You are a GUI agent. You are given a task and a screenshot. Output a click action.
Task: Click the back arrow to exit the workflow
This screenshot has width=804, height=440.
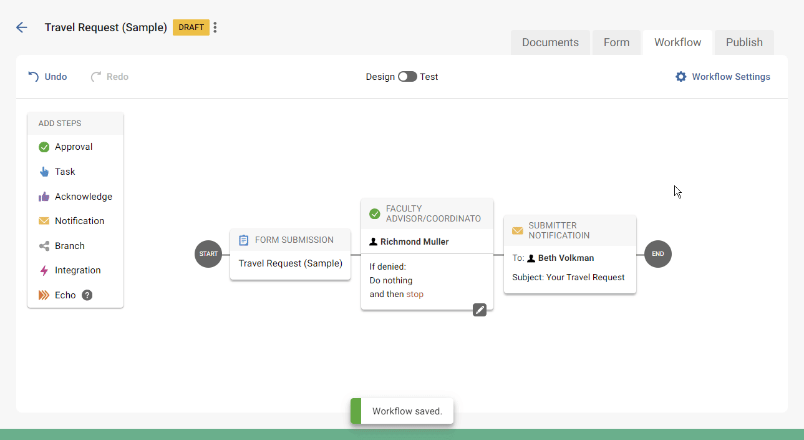22,27
